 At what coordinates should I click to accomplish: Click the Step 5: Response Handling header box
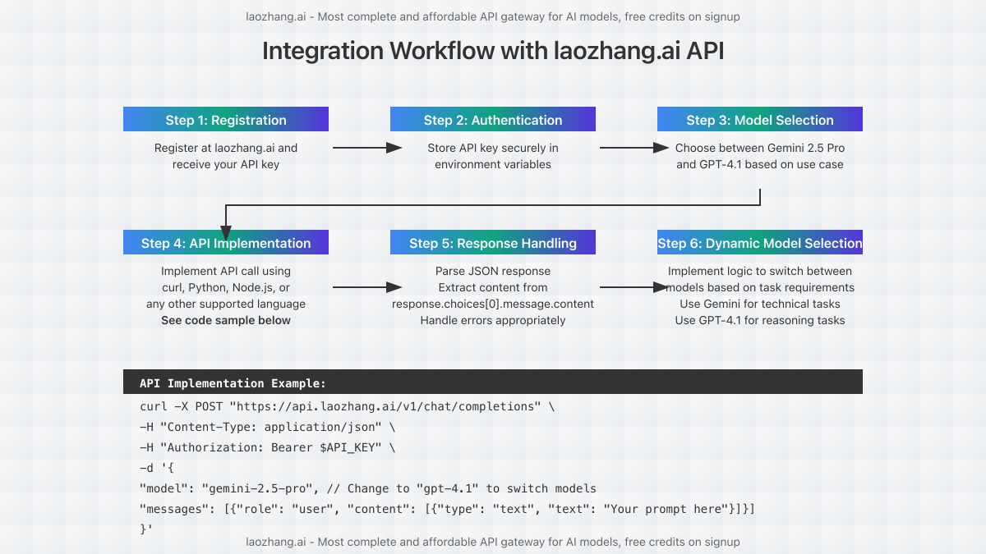(493, 242)
